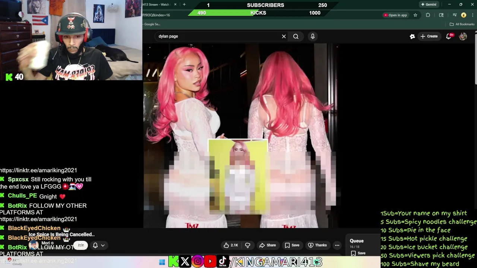Expand the notification bell dropdown beside Join

point(98,245)
